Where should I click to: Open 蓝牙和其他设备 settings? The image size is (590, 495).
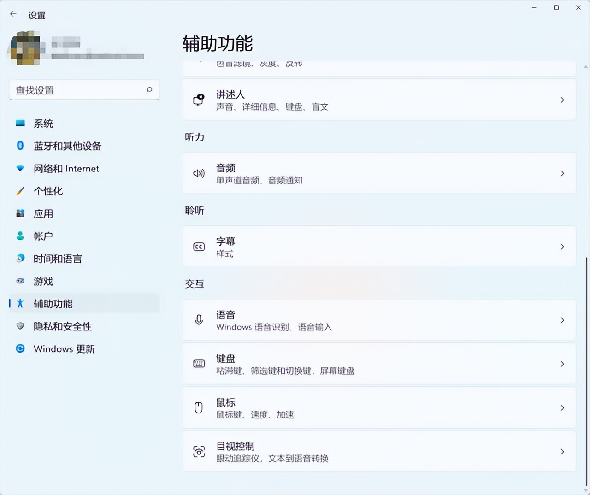pos(20,146)
